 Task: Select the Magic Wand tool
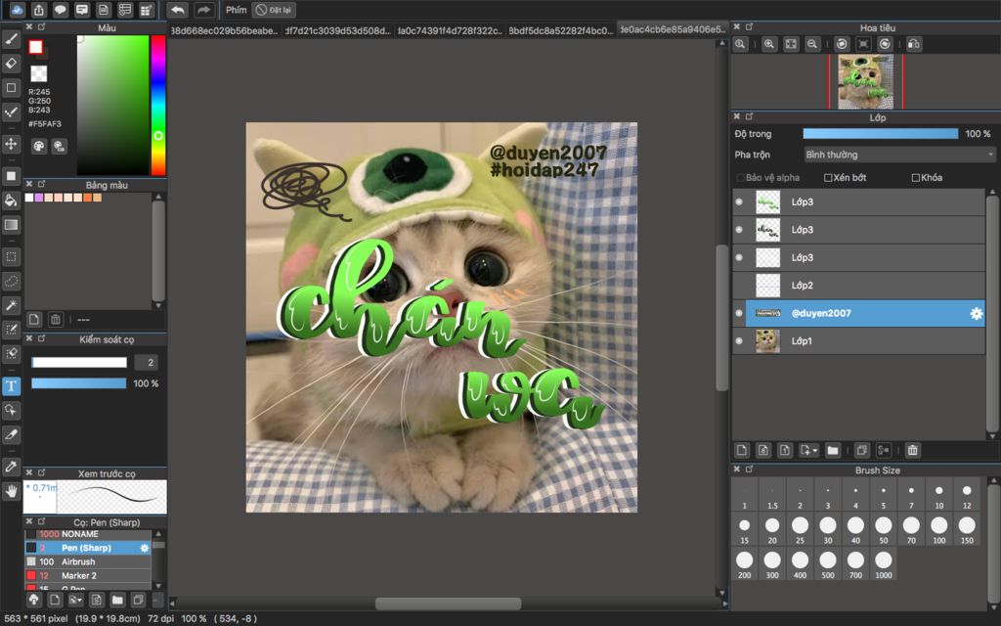click(11, 305)
